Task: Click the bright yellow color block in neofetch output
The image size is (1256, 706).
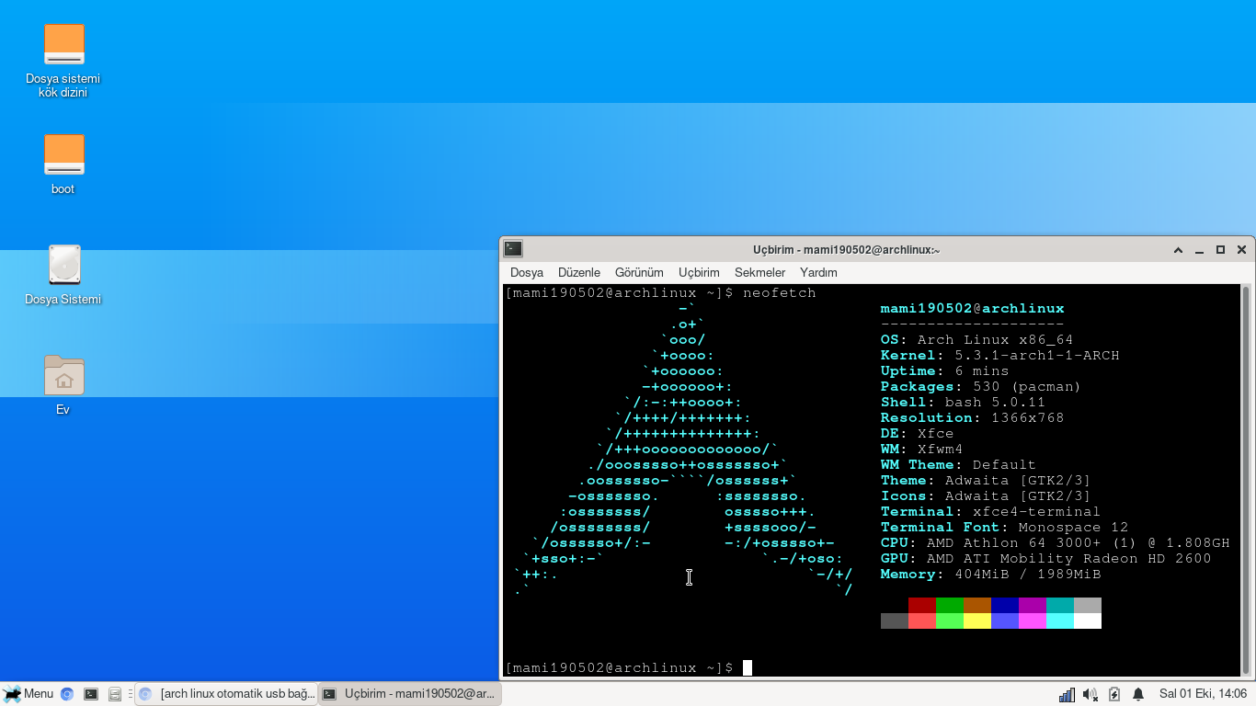Action: 977,621
